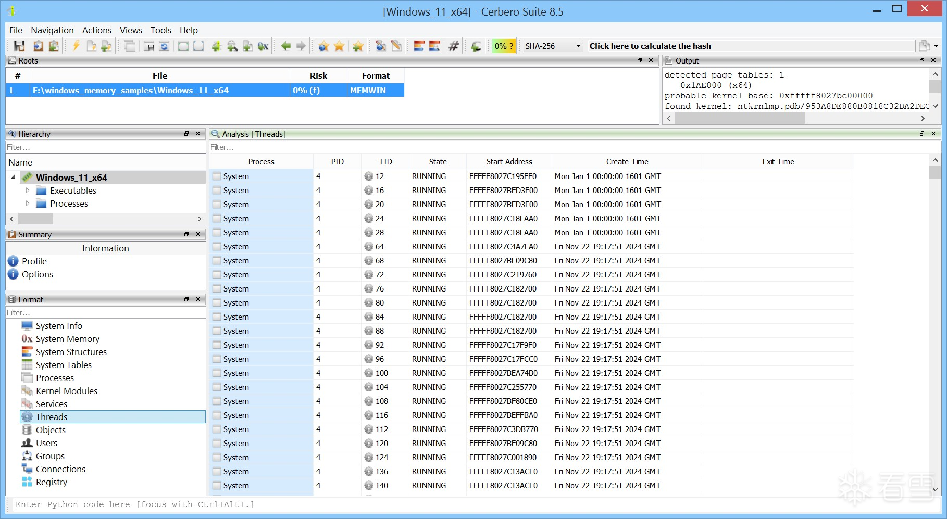Screen dimensions: 947x519
Task: Sort threads by Start Address column header
Action: [x=509, y=161]
